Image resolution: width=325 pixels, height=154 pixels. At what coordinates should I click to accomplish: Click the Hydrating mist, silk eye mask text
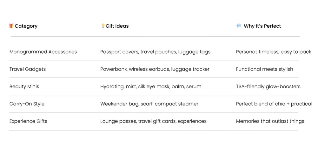[151, 86]
